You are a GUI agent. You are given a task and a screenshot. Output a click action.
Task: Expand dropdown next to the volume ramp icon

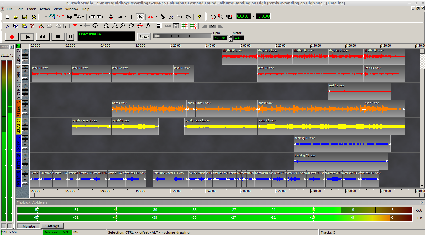pos(126,17)
